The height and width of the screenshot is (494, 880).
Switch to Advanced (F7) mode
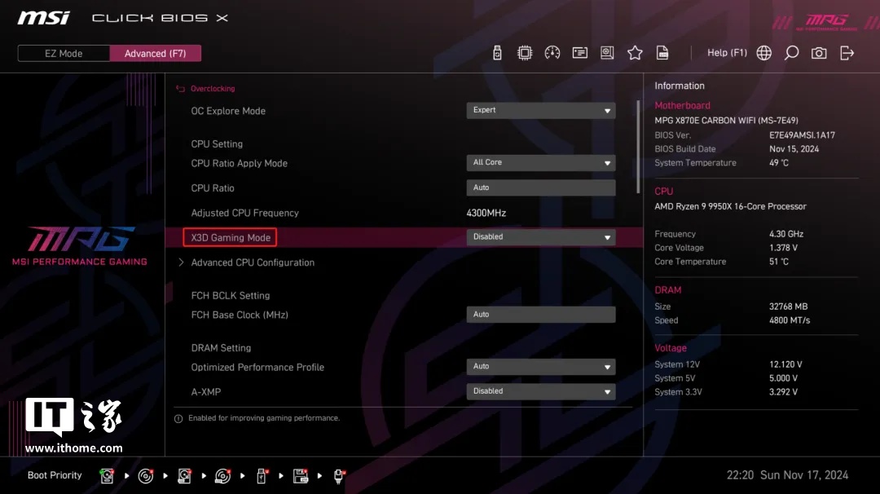pyautogui.click(x=156, y=53)
